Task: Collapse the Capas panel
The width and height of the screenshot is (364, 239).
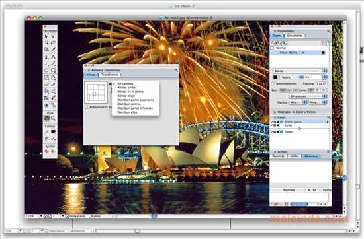Action: (x=275, y=118)
